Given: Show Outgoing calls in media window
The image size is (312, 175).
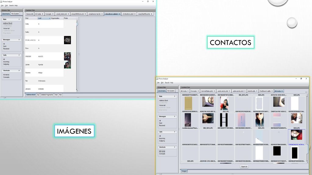Looking at the screenshot, I should (x=162, y=141).
